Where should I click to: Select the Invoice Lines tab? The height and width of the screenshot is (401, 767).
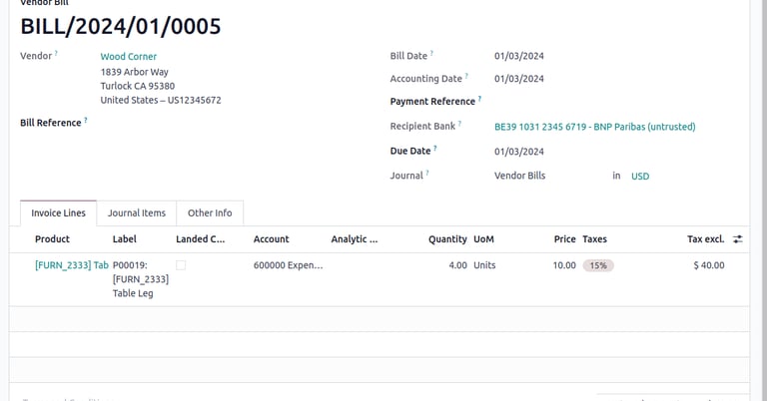[58, 213]
